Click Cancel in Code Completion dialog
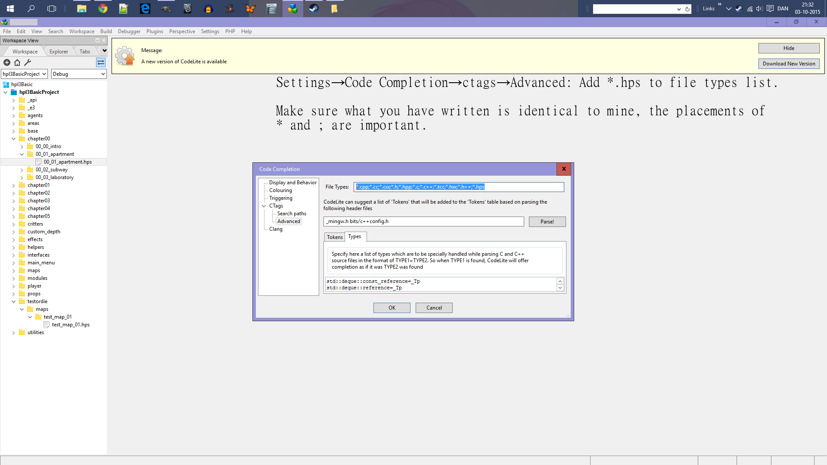 coord(434,308)
